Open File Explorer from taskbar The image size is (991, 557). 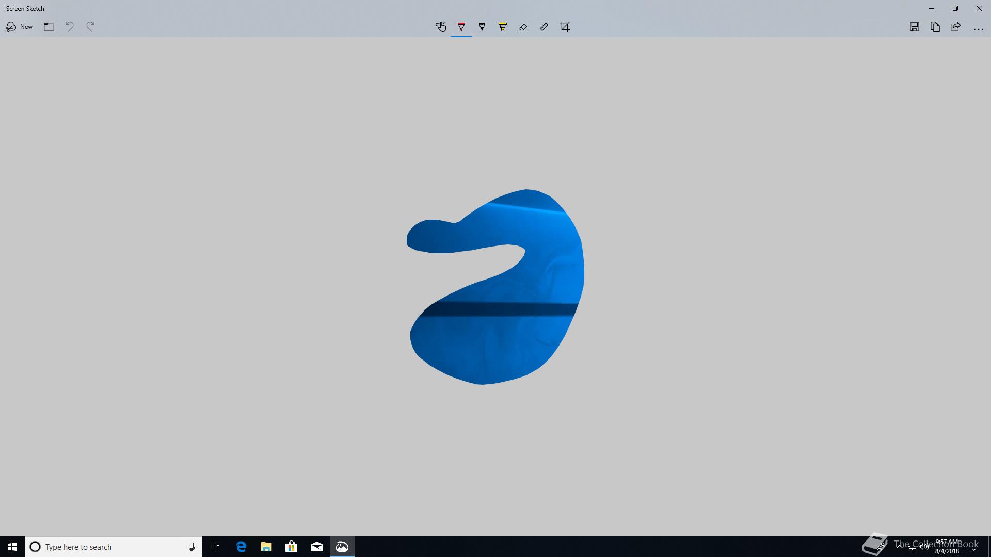266,547
